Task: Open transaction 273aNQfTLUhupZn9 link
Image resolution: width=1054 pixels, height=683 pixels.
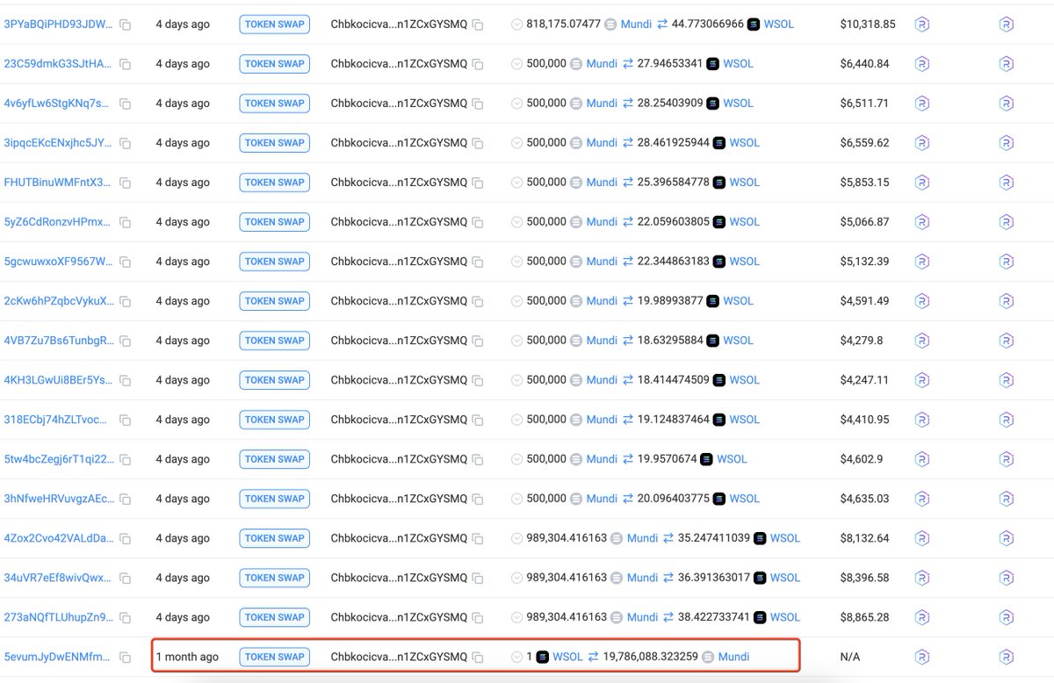Action: [x=58, y=617]
